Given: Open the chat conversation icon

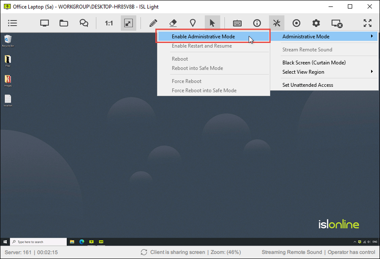Looking at the screenshot, I should 84,23.
